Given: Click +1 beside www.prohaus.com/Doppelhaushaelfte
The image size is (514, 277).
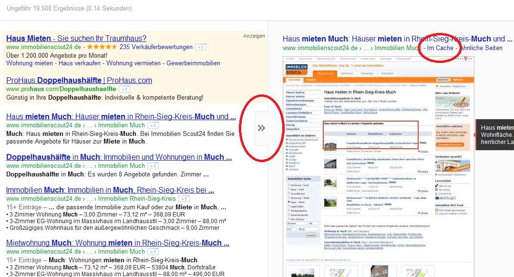Looking at the screenshot, I should 124,89.
